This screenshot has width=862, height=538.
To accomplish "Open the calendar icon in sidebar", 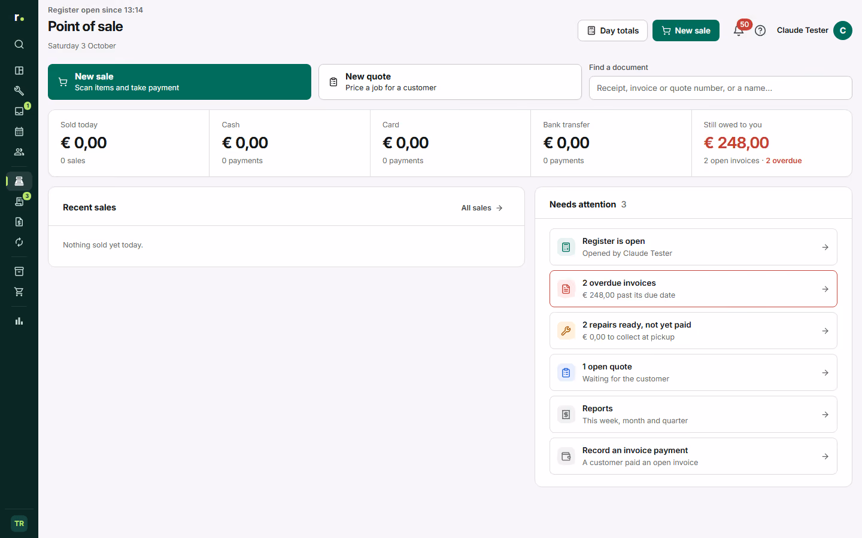I will (x=19, y=132).
